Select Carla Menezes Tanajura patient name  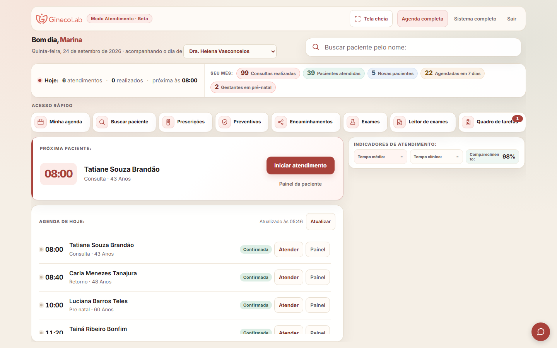pos(103,273)
